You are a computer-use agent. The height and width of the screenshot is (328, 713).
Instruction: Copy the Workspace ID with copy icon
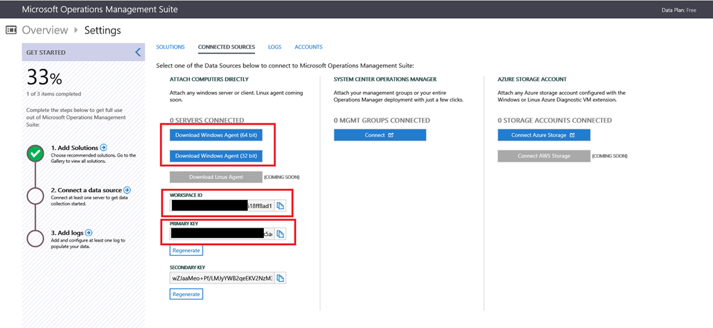[x=280, y=205]
